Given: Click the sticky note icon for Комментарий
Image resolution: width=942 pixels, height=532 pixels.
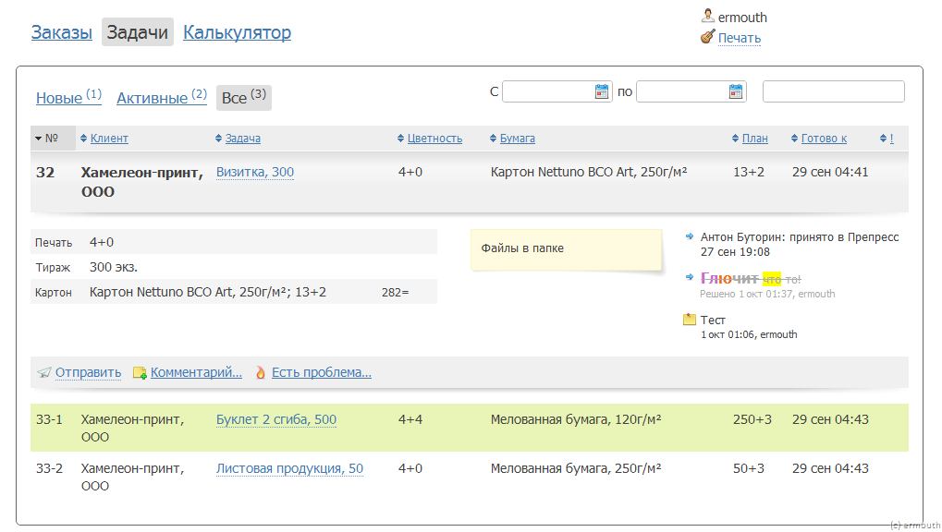Looking at the screenshot, I should coord(140,373).
